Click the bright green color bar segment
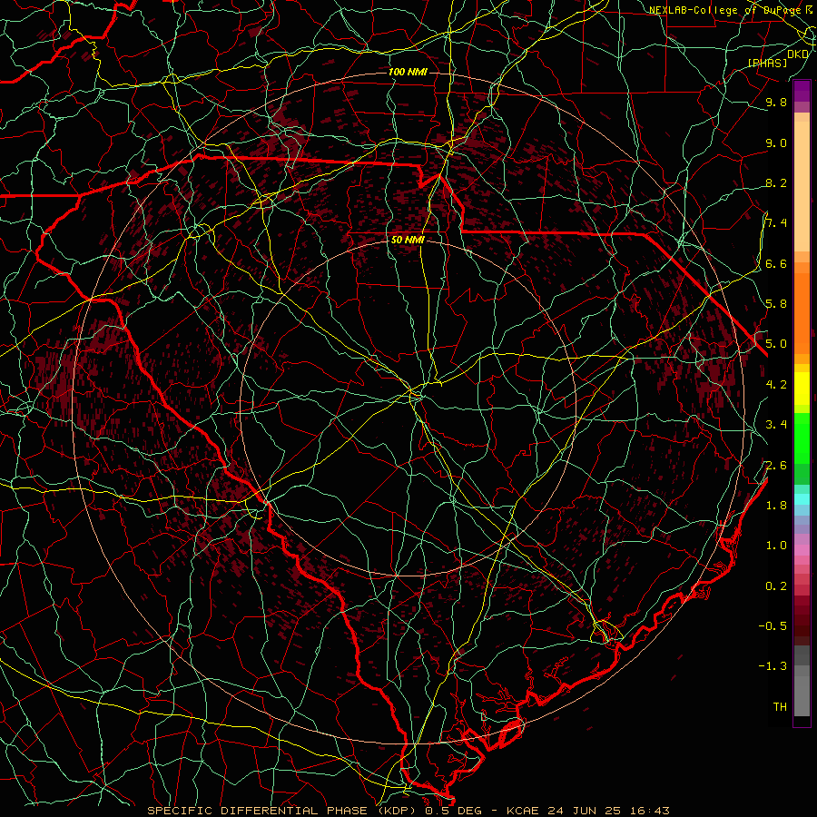This screenshot has width=817, height=817. (x=802, y=437)
